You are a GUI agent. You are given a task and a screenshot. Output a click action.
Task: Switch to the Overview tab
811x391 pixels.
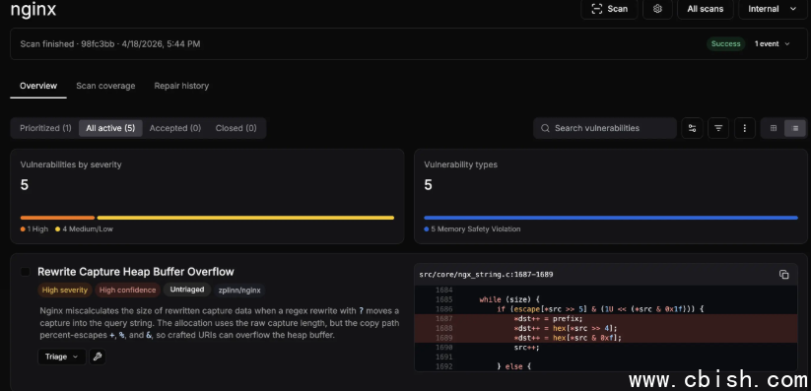click(x=38, y=86)
